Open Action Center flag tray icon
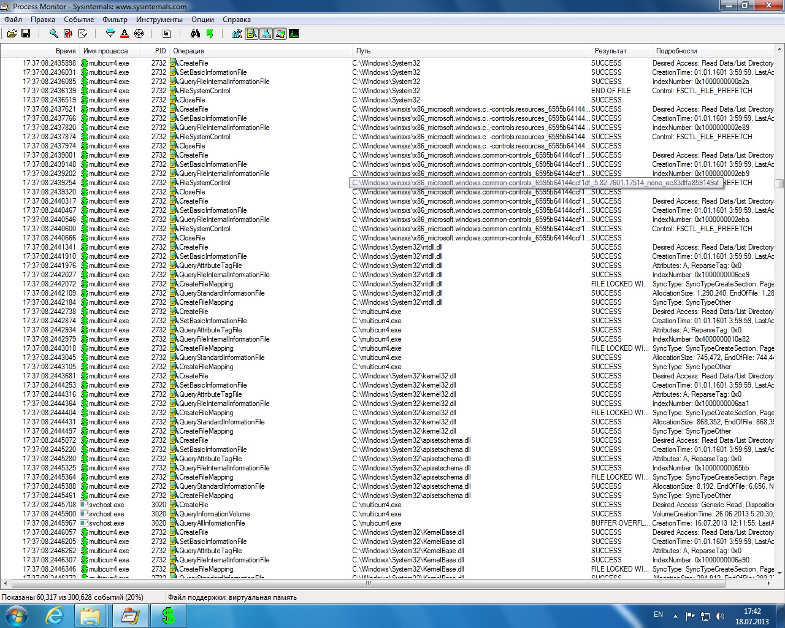785x628 pixels. 691,616
